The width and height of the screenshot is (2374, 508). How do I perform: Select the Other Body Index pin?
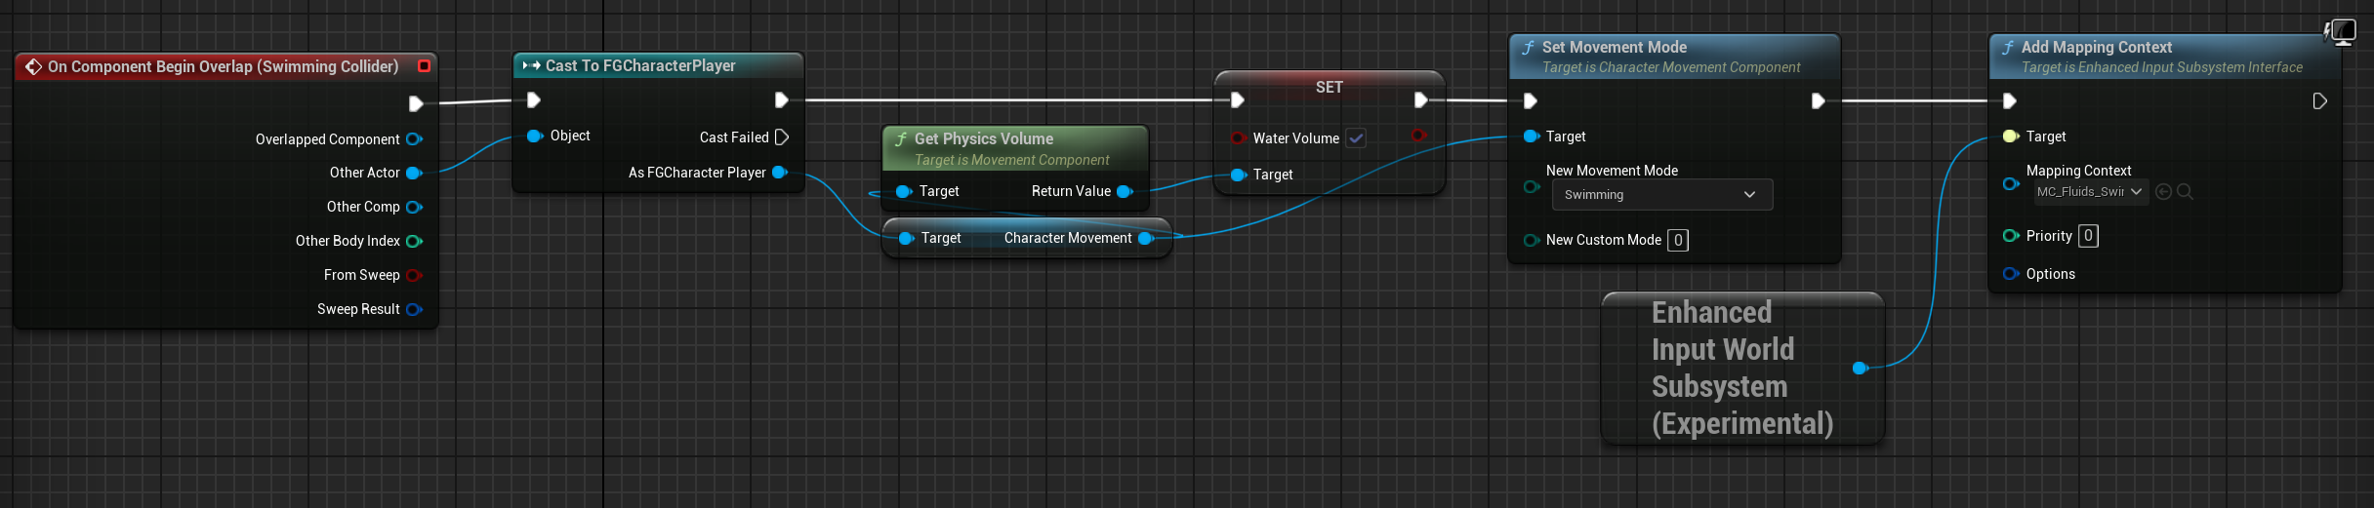coord(414,241)
